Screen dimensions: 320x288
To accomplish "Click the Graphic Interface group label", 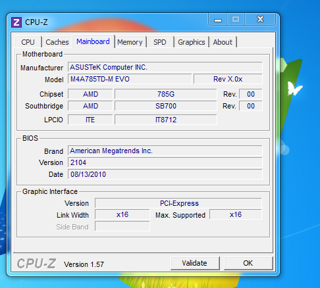I will (x=50, y=191).
